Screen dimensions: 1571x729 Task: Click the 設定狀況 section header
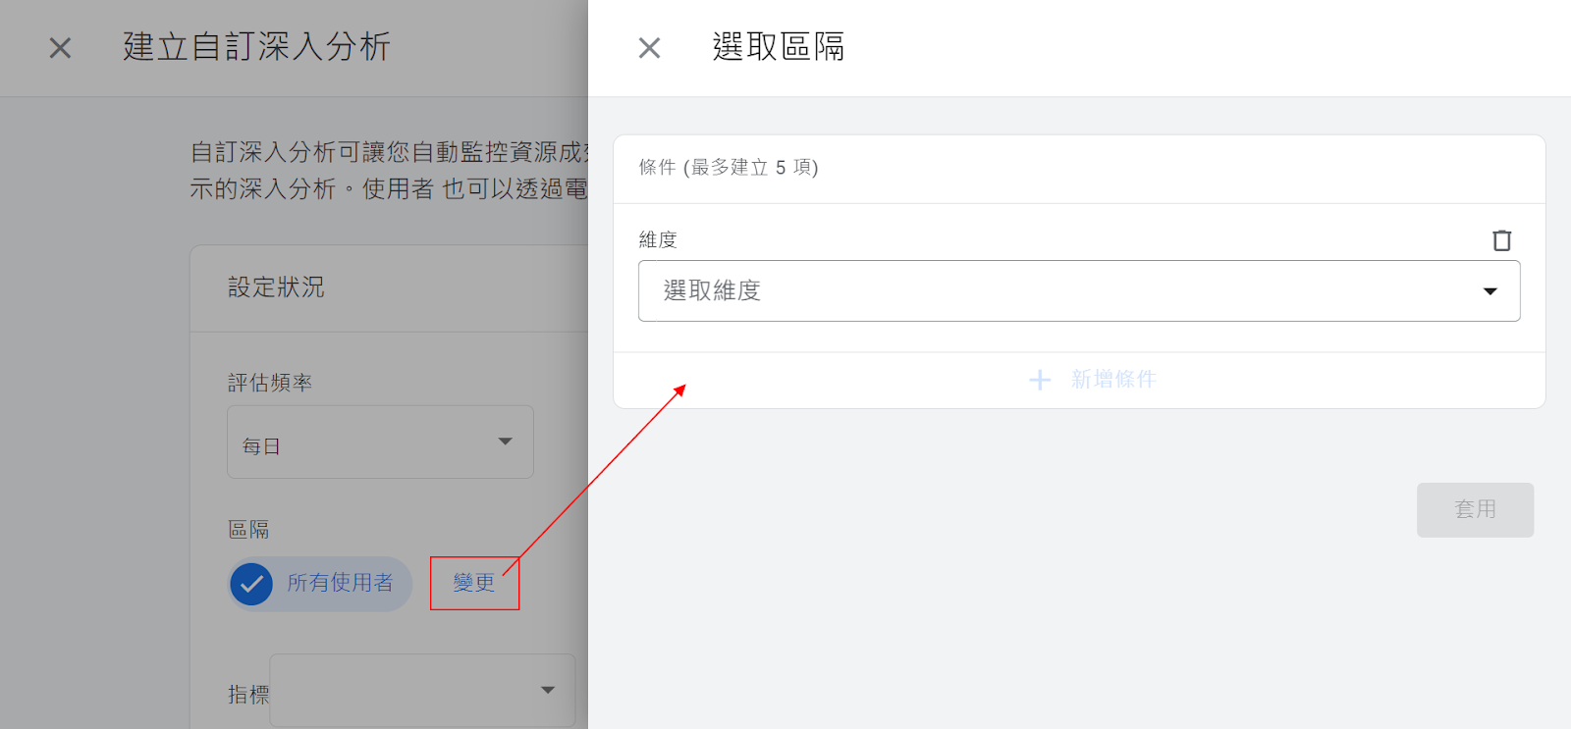point(276,287)
